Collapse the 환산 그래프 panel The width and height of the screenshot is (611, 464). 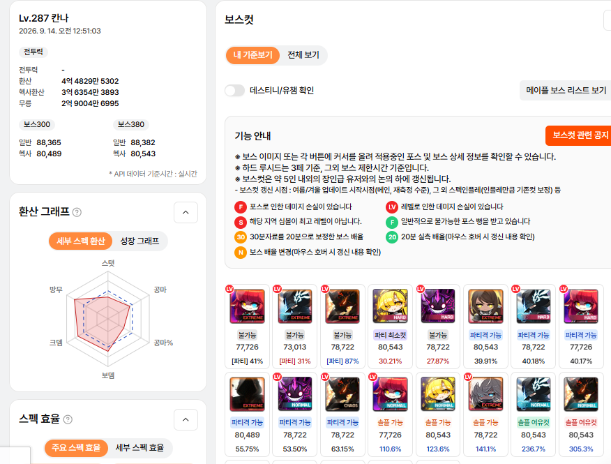(186, 213)
